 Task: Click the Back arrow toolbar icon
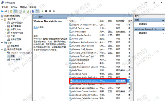point(2,11)
